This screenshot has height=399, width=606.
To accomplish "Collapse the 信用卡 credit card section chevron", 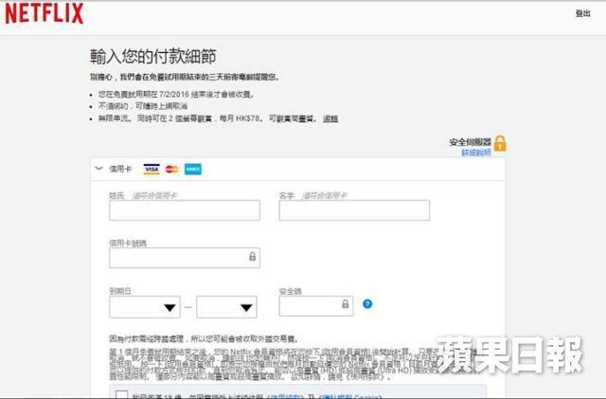I will point(98,169).
